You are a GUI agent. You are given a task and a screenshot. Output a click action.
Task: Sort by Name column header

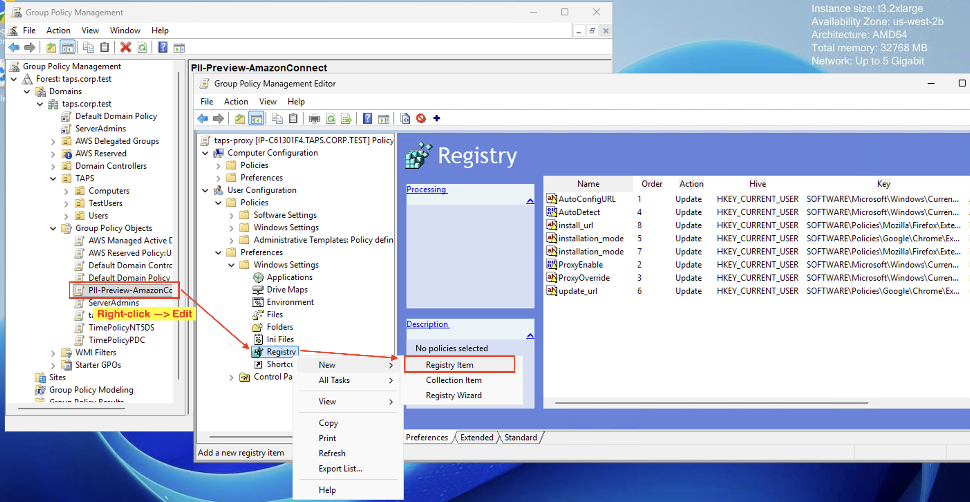588,184
